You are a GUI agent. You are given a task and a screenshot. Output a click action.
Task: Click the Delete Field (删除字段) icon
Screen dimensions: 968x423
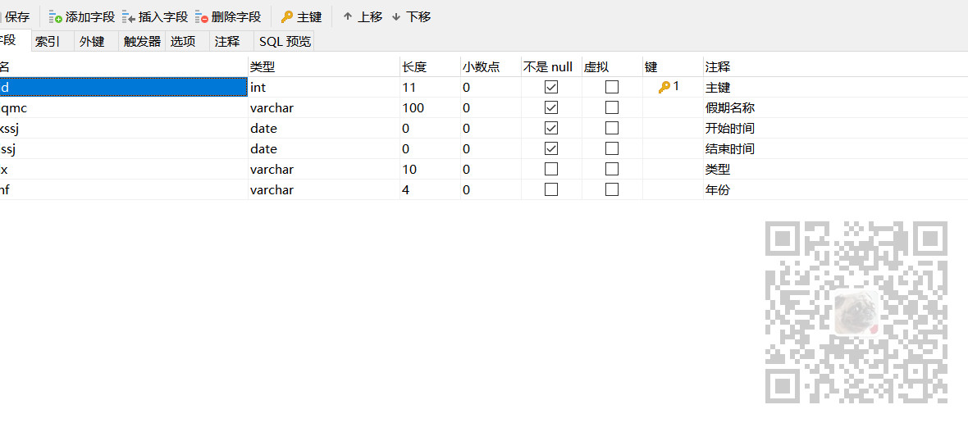(201, 16)
